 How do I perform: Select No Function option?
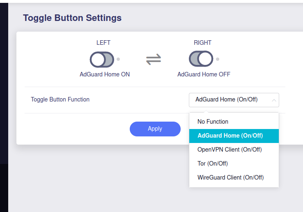coord(234,122)
